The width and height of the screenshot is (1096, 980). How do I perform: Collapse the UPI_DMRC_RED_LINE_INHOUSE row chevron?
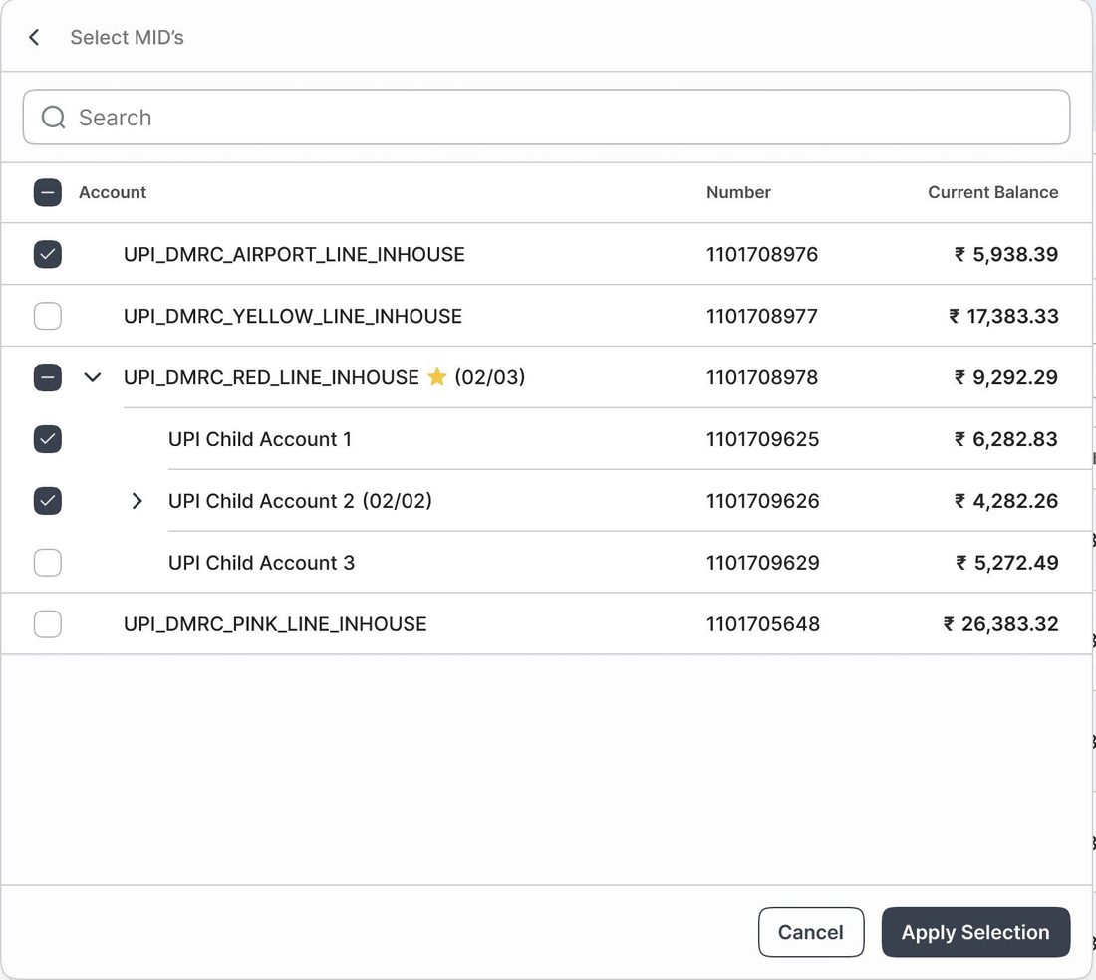point(93,377)
